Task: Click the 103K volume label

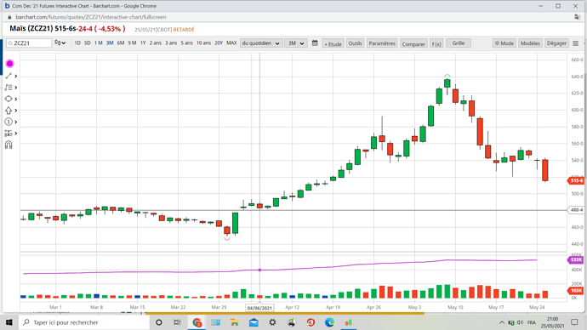Action: coord(576,290)
